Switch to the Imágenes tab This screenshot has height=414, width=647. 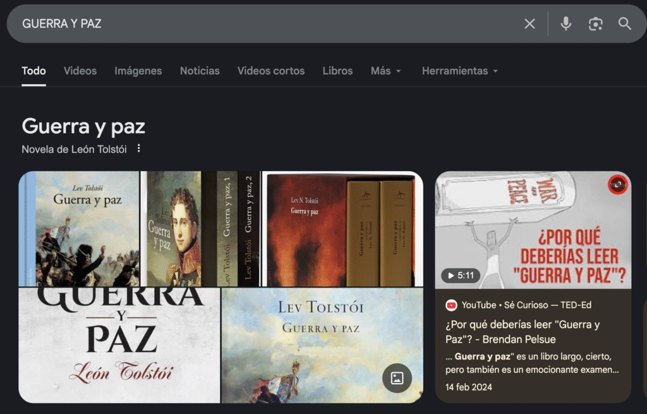tap(138, 71)
